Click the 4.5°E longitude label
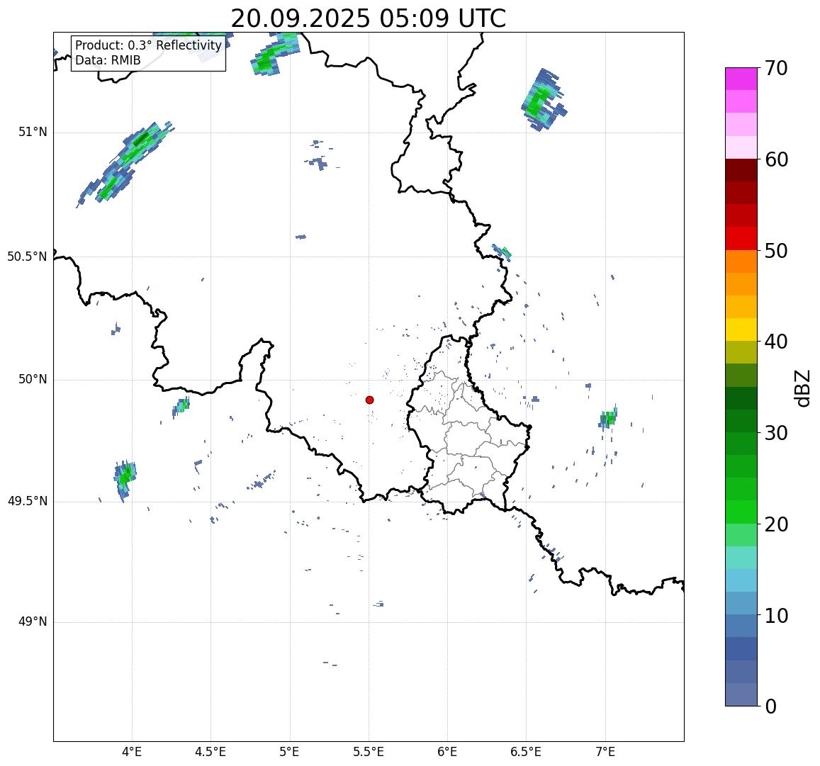 point(210,752)
